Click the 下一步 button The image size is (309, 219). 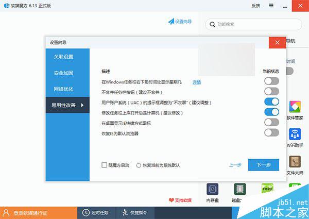coord(263,165)
